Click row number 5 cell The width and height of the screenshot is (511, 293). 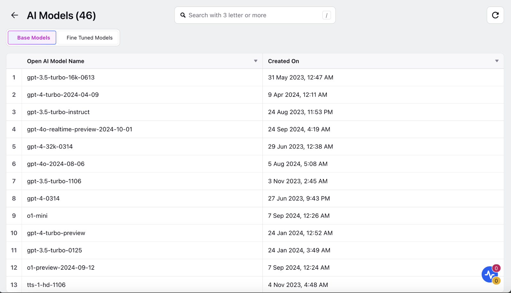coord(14,147)
